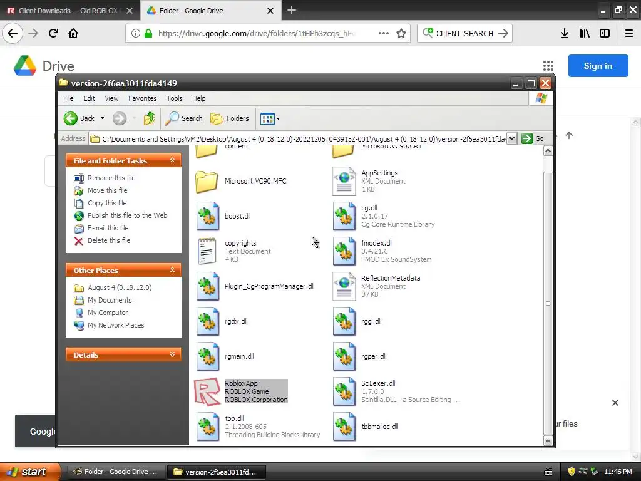The width and height of the screenshot is (641, 481).
Task: Click the Explorer Back button
Action: [x=79, y=118]
